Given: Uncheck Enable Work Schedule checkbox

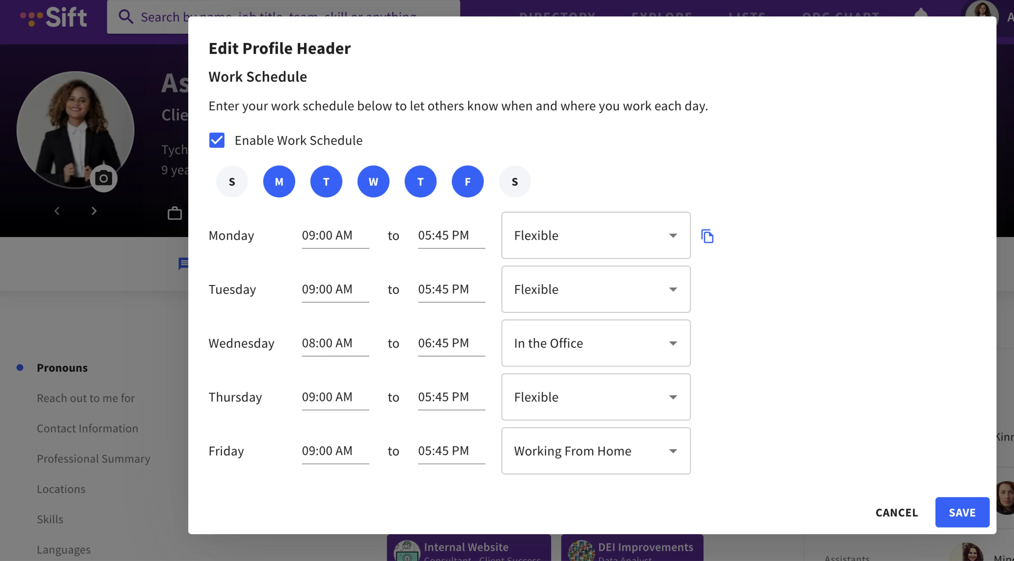Looking at the screenshot, I should point(216,140).
